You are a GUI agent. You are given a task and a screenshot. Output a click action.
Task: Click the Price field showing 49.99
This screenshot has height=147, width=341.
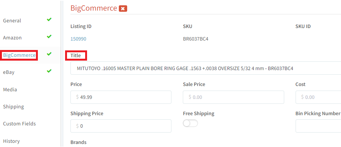click(x=121, y=97)
